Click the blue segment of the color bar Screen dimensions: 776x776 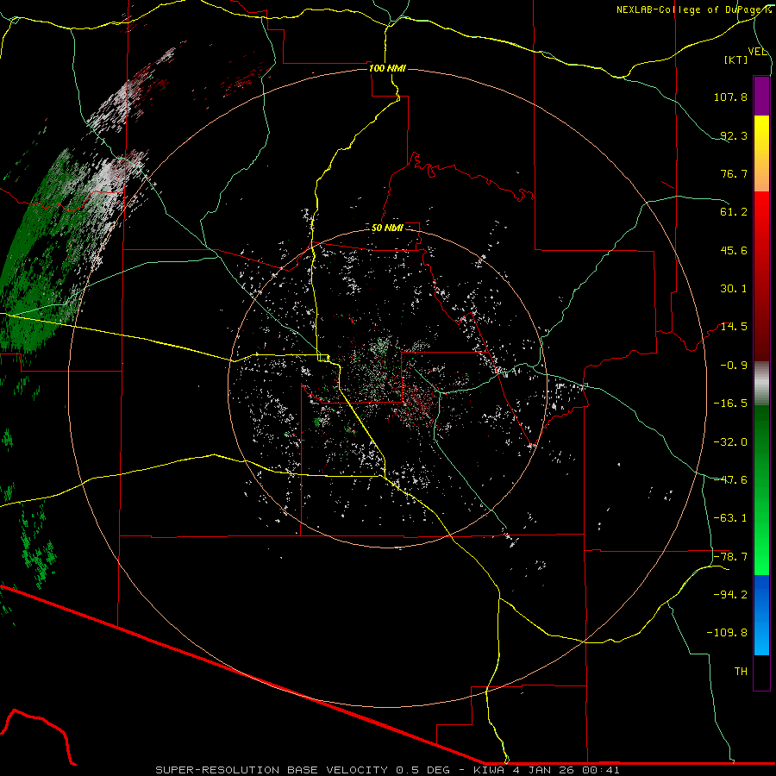click(x=761, y=615)
